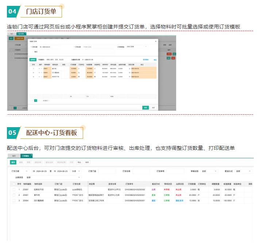Click 订货单号 input in 订货看板 filters

tap(175, 171)
